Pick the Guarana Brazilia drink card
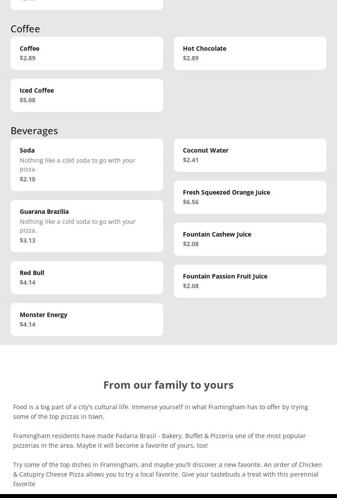Viewport: 337px width, 498px height. click(87, 226)
